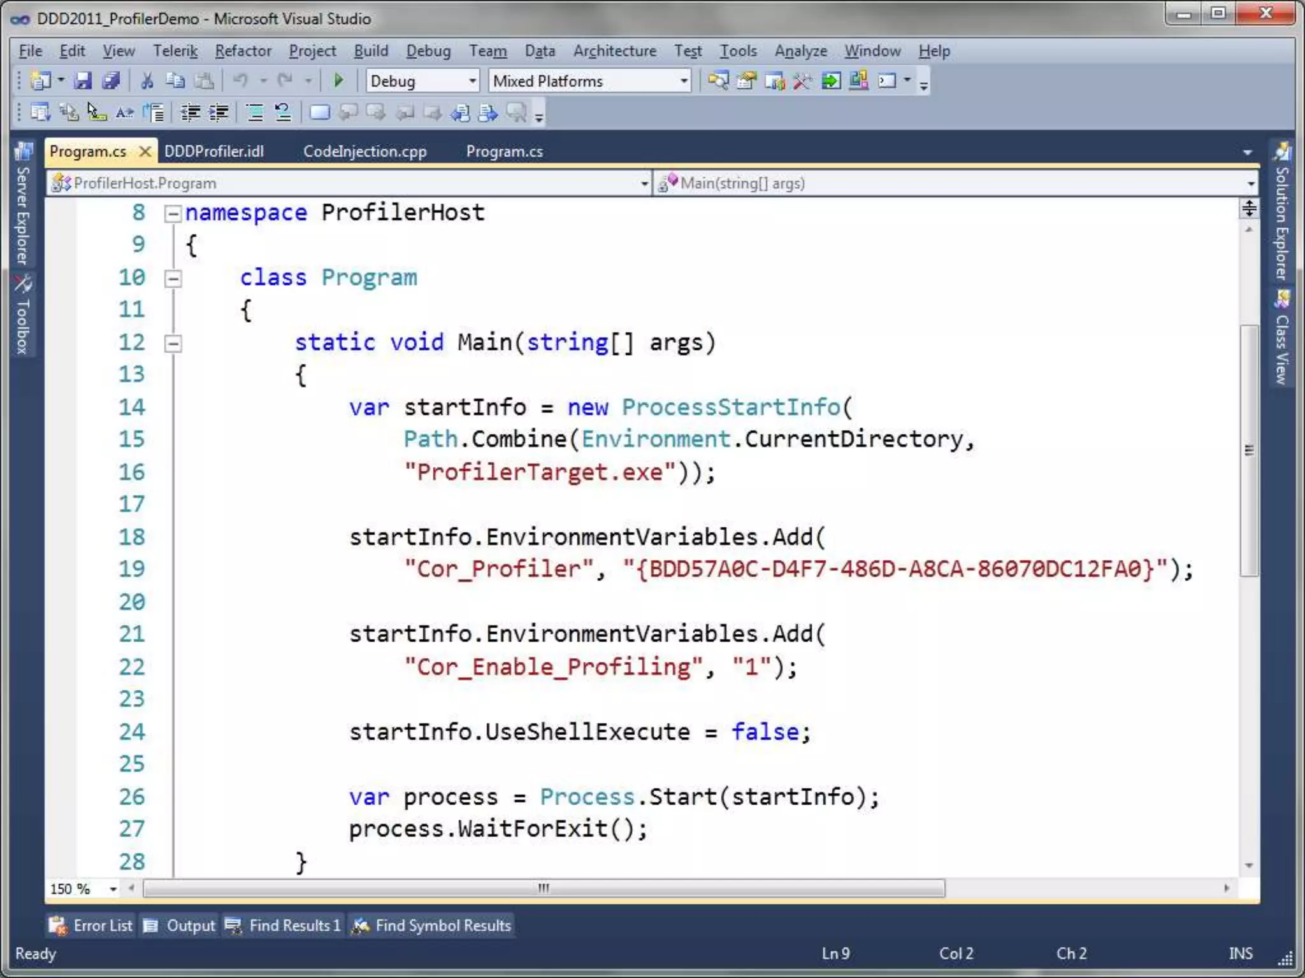Viewport: 1305px width, 978px height.
Task: Click the green Start Debugging arrow
Action: (x=338, y=81)
